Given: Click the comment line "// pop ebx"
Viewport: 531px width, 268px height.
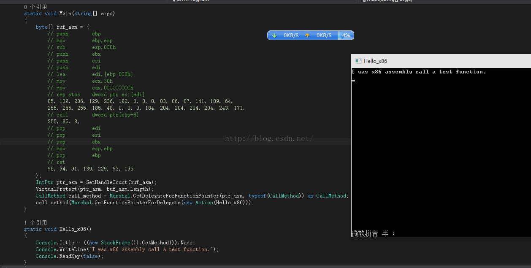Looking at the screenshot, I should [x=74, y=142].
